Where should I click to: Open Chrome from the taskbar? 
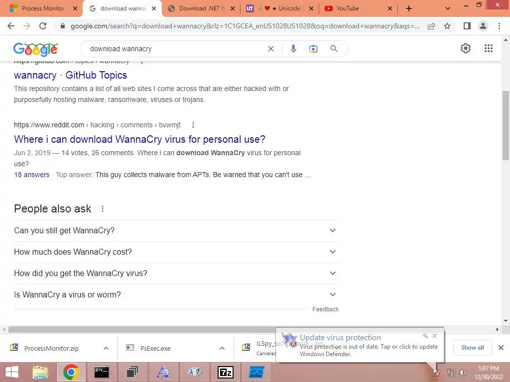pyautogui.click(x=71, y=372)
